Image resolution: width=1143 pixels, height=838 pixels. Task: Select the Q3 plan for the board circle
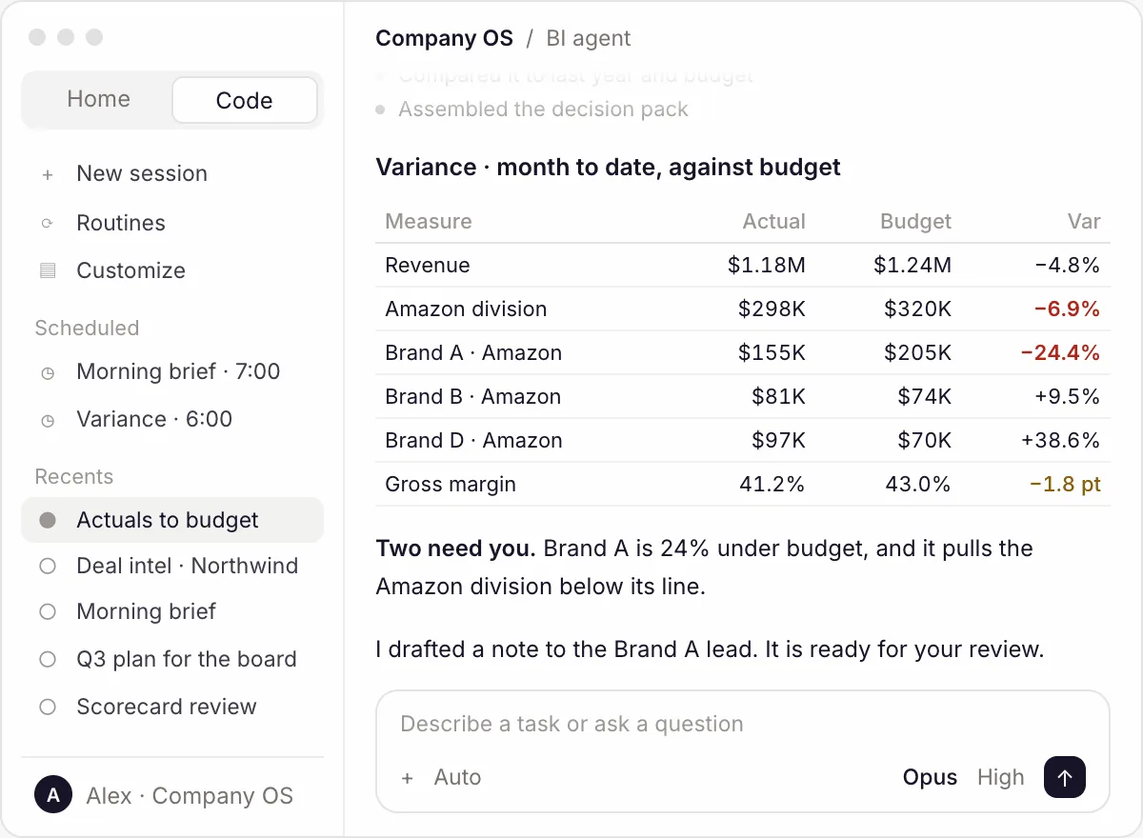point(48,659)
